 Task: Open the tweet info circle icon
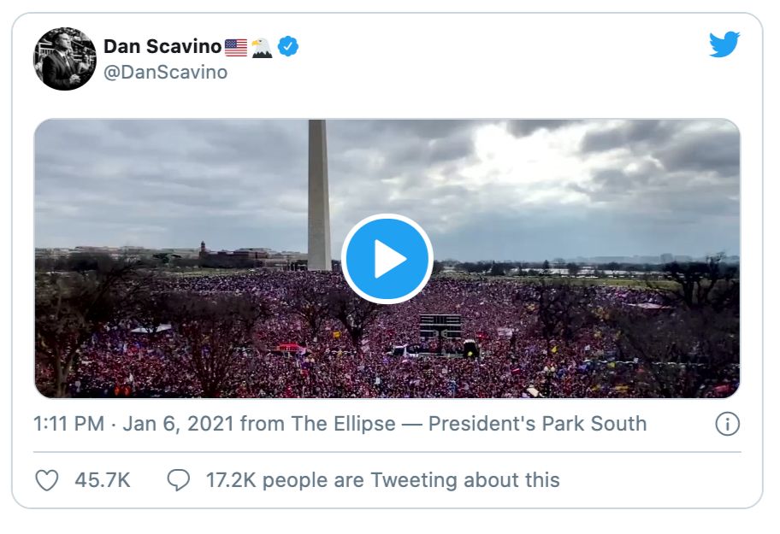pyautogui.click(x=727, y=424)
